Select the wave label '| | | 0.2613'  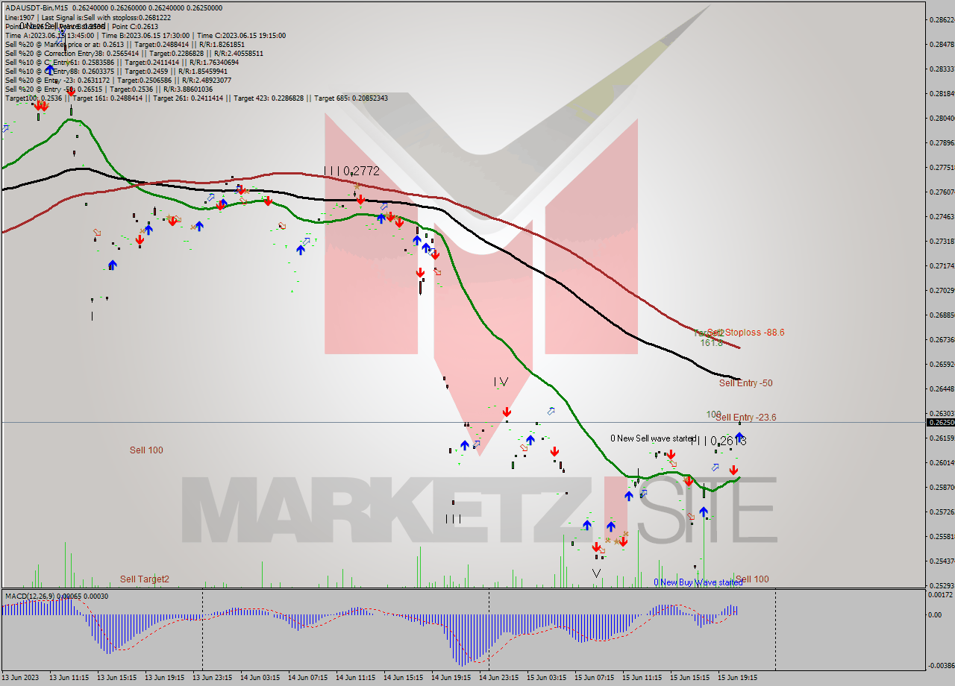coord(718,441)
